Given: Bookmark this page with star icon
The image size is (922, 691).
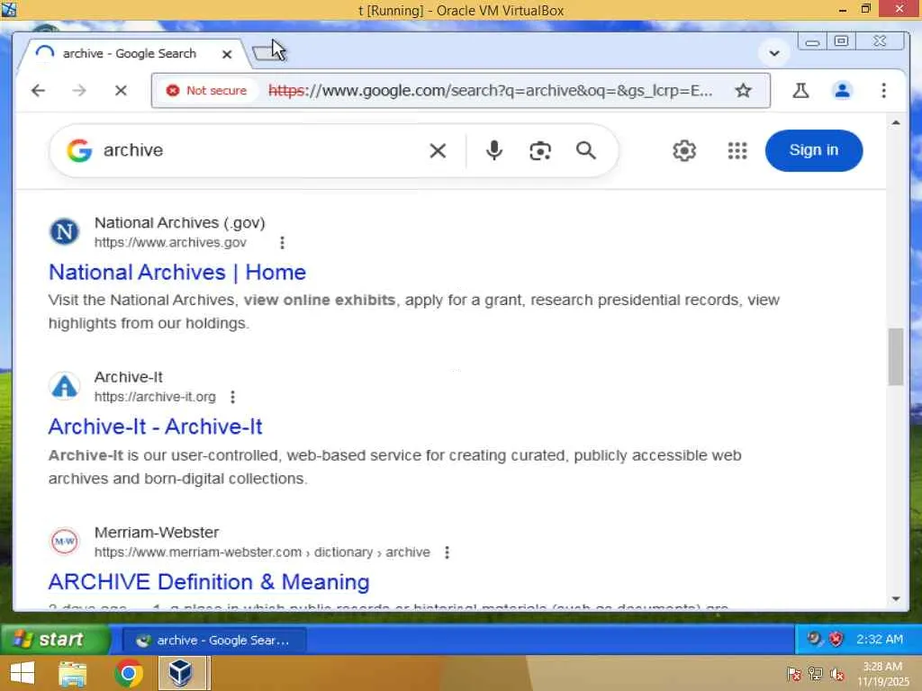Looking at the screenshot, I should click(x=743, y=91).
